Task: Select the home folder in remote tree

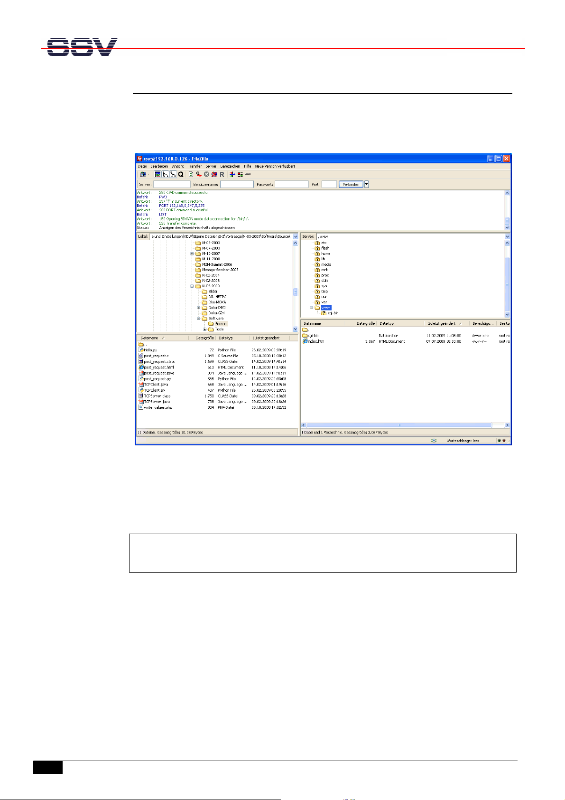Action: [x=325, y=254]
